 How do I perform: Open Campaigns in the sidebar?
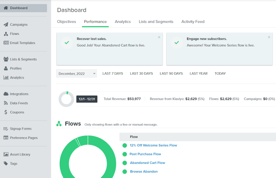(19, 25)
